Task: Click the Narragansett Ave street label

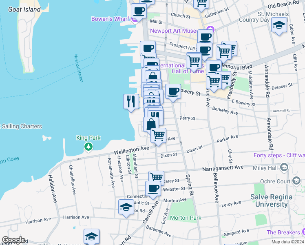Action: (x=223, y=168)
